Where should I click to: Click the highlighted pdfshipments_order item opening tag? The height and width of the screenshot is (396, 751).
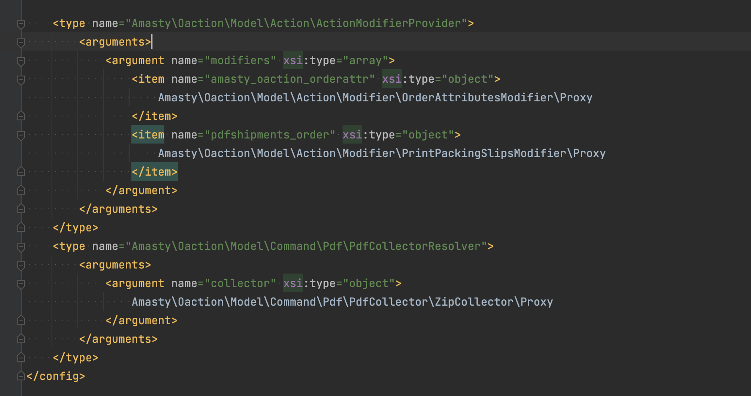(x=148, y=135)
